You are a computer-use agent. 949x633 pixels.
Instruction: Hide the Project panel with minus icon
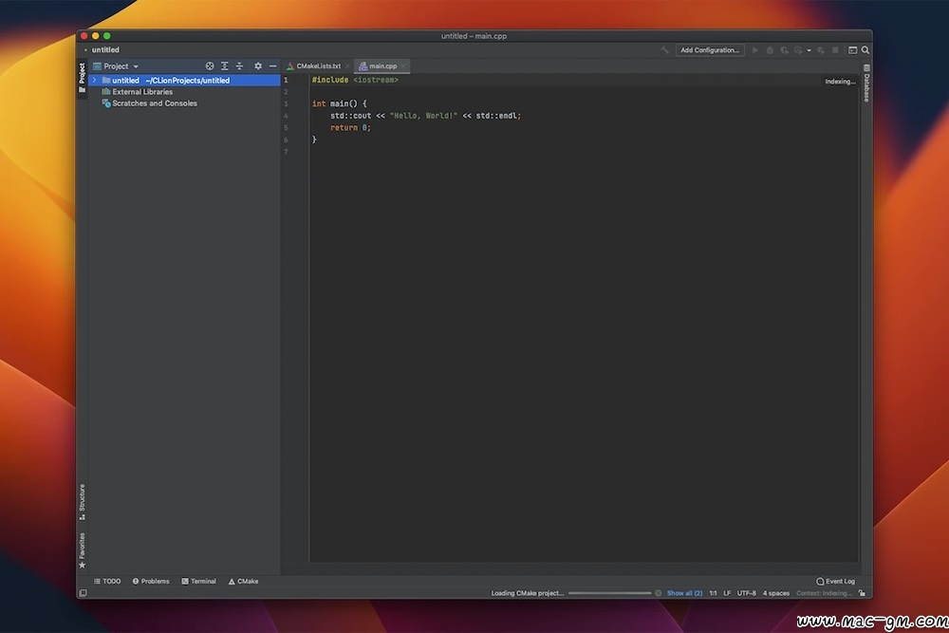(x=273, y=66)
